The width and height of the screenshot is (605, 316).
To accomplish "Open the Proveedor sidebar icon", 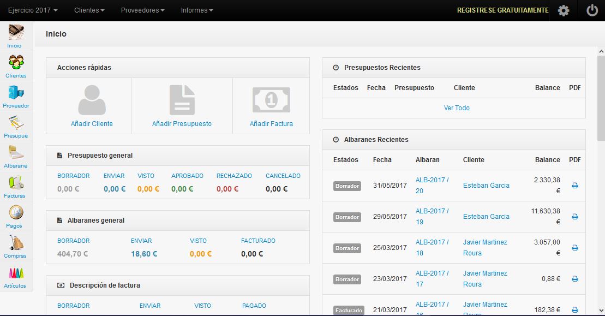I will point(16,92).
